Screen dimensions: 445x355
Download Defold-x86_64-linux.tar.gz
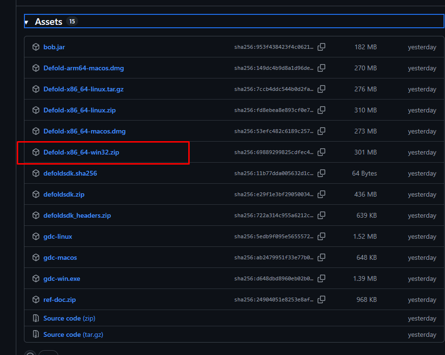[83, 89]
